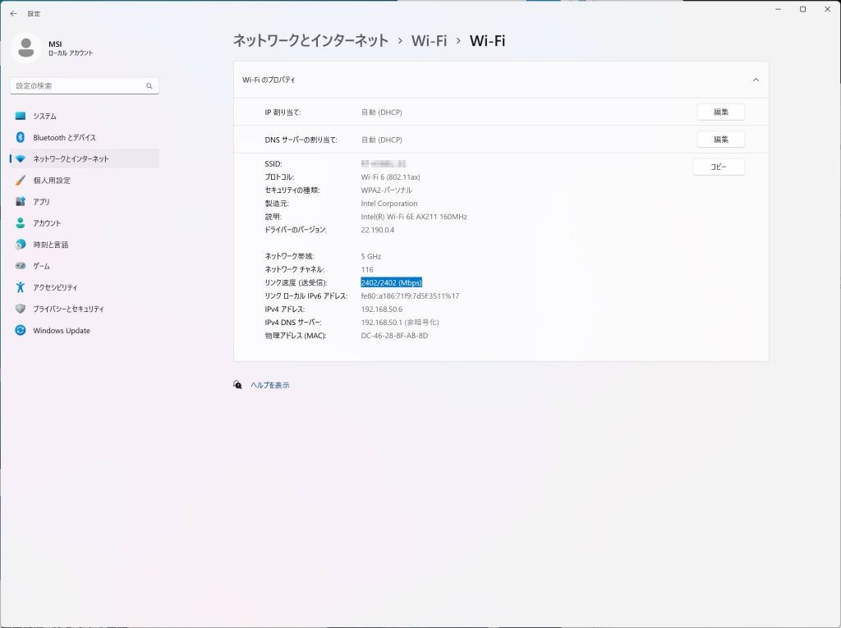Click the IPv6 address fe80::a186 value
The width and height of the screenshot is (841, 628).
coord(410,296)
